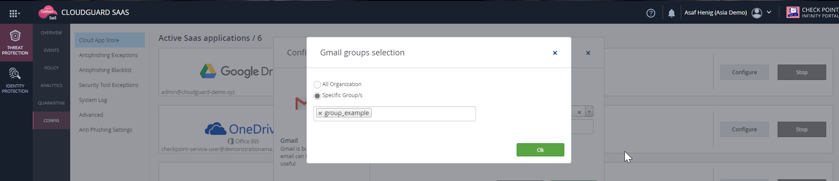Image resolution: width=839 pixels, height=181 pixels.
Task: Configure the Google Drive application
Action: (x=744, y=72)
